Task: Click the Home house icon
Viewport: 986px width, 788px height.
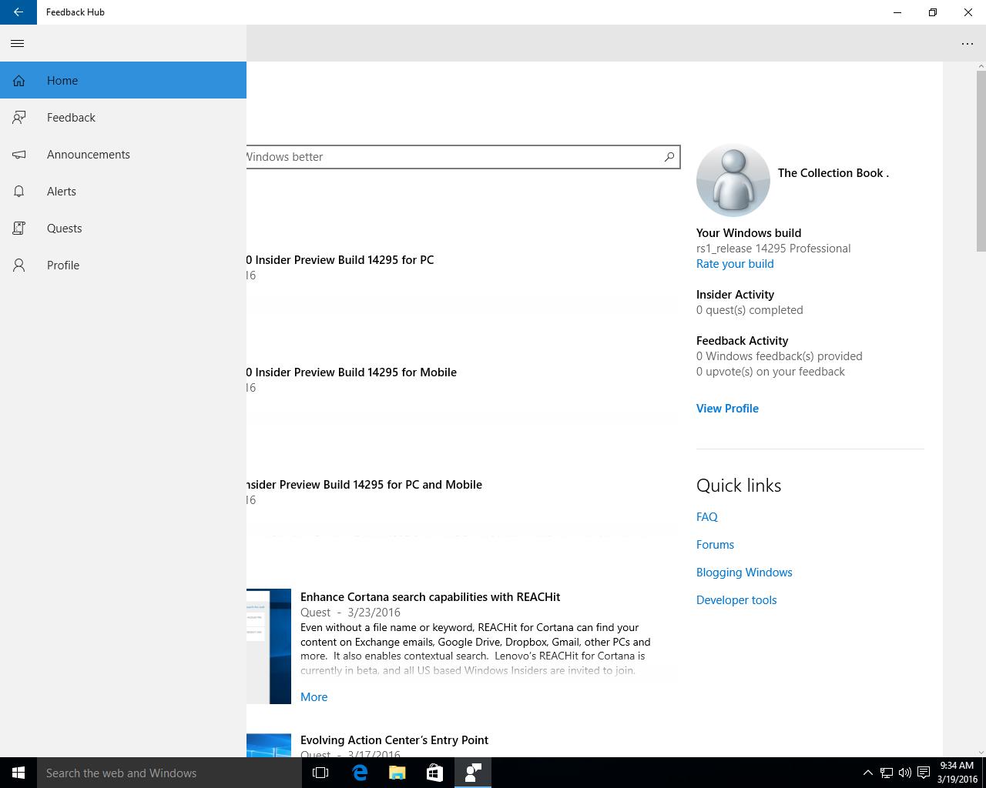Action: pyautogui.click(x=19, y=81)
